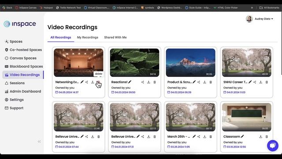282x159 pixels.
Task: Download the March 26th recording
Action: tap(204, 136)
